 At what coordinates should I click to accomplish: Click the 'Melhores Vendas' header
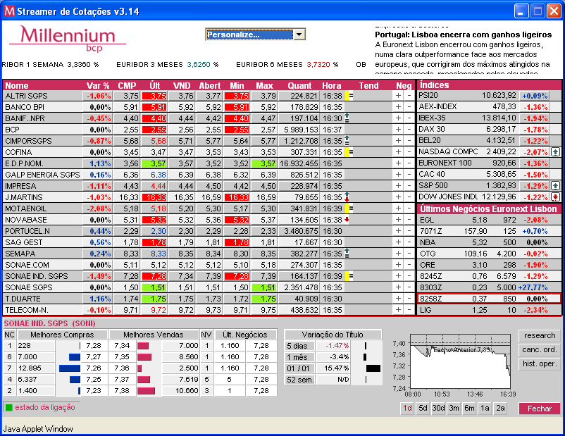tap(154, 335)
